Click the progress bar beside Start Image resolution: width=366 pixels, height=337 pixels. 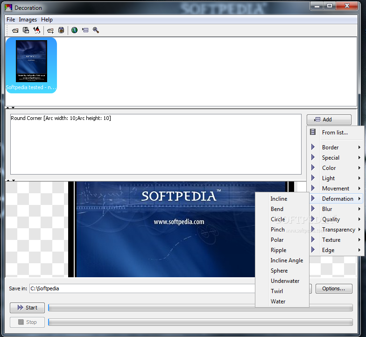click(x=201, y=308)
